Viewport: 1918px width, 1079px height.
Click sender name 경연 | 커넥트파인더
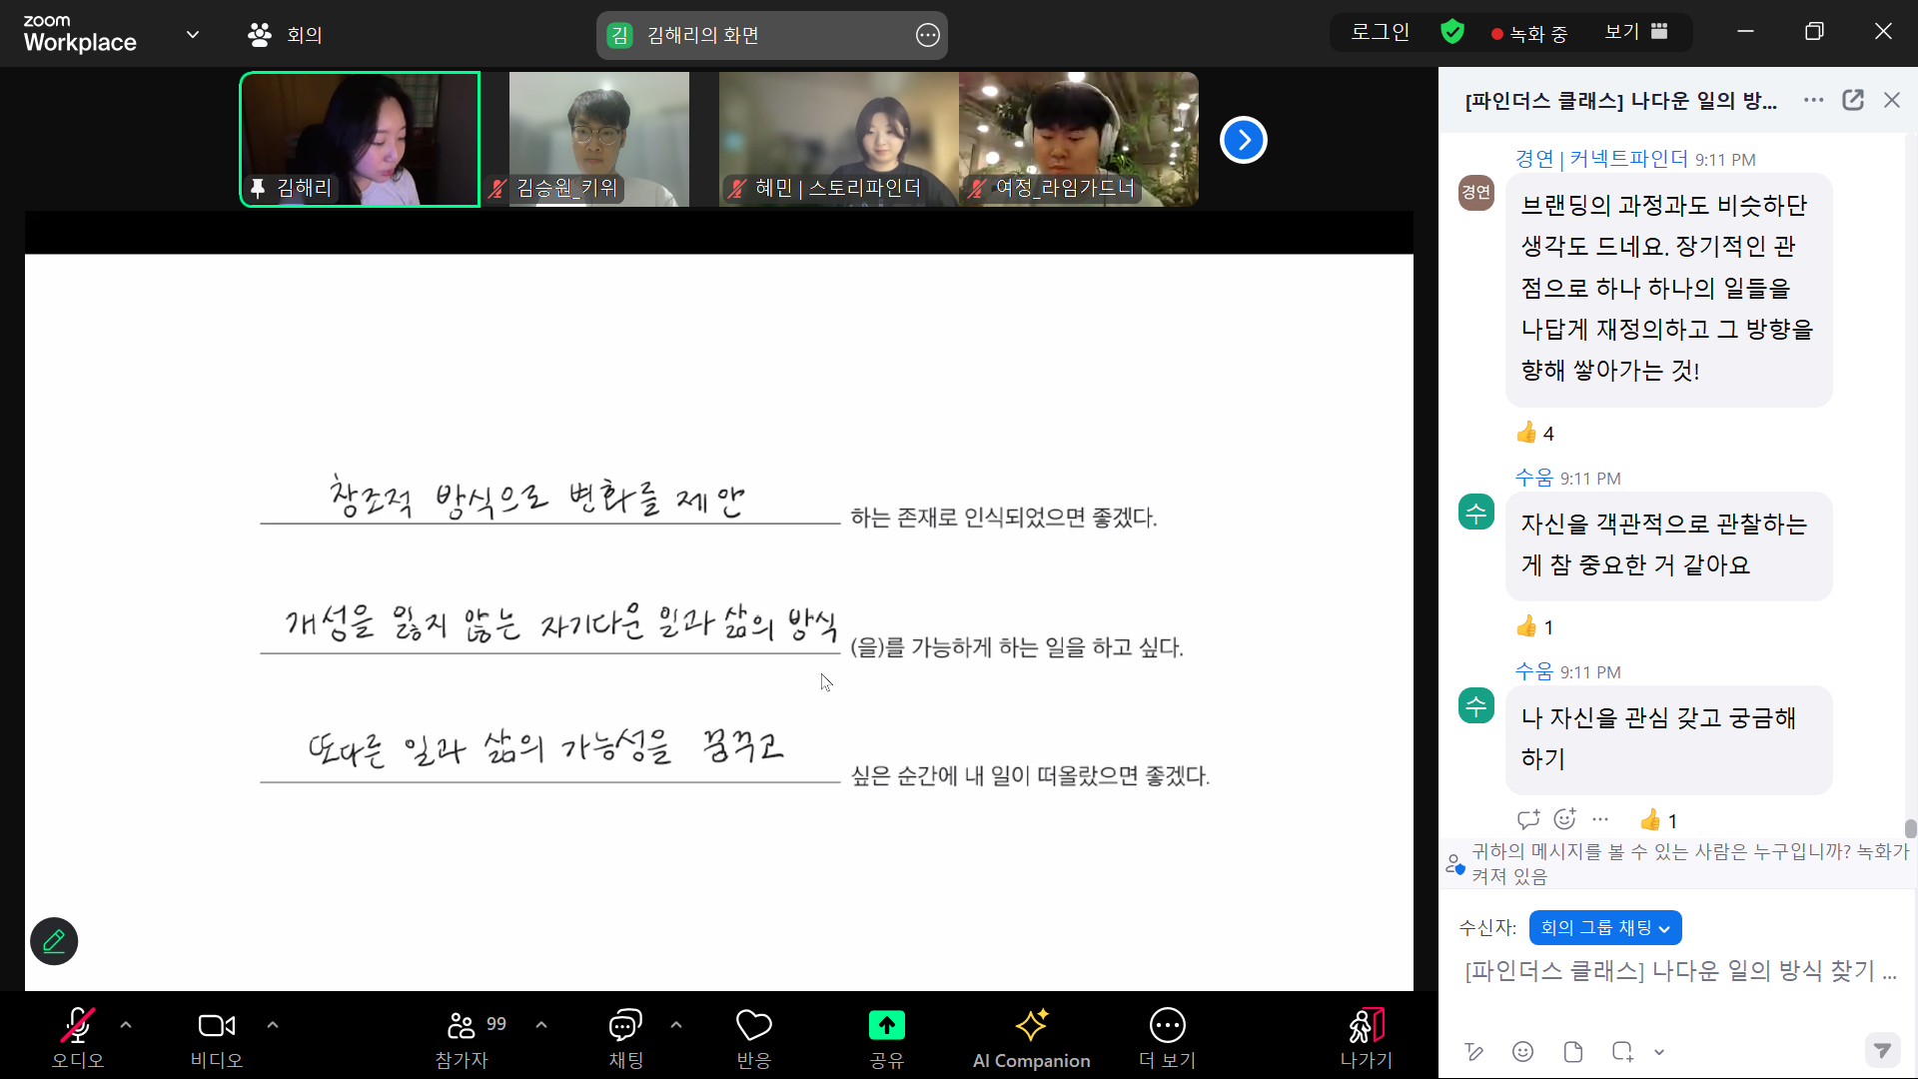(x=1601, y=159)
